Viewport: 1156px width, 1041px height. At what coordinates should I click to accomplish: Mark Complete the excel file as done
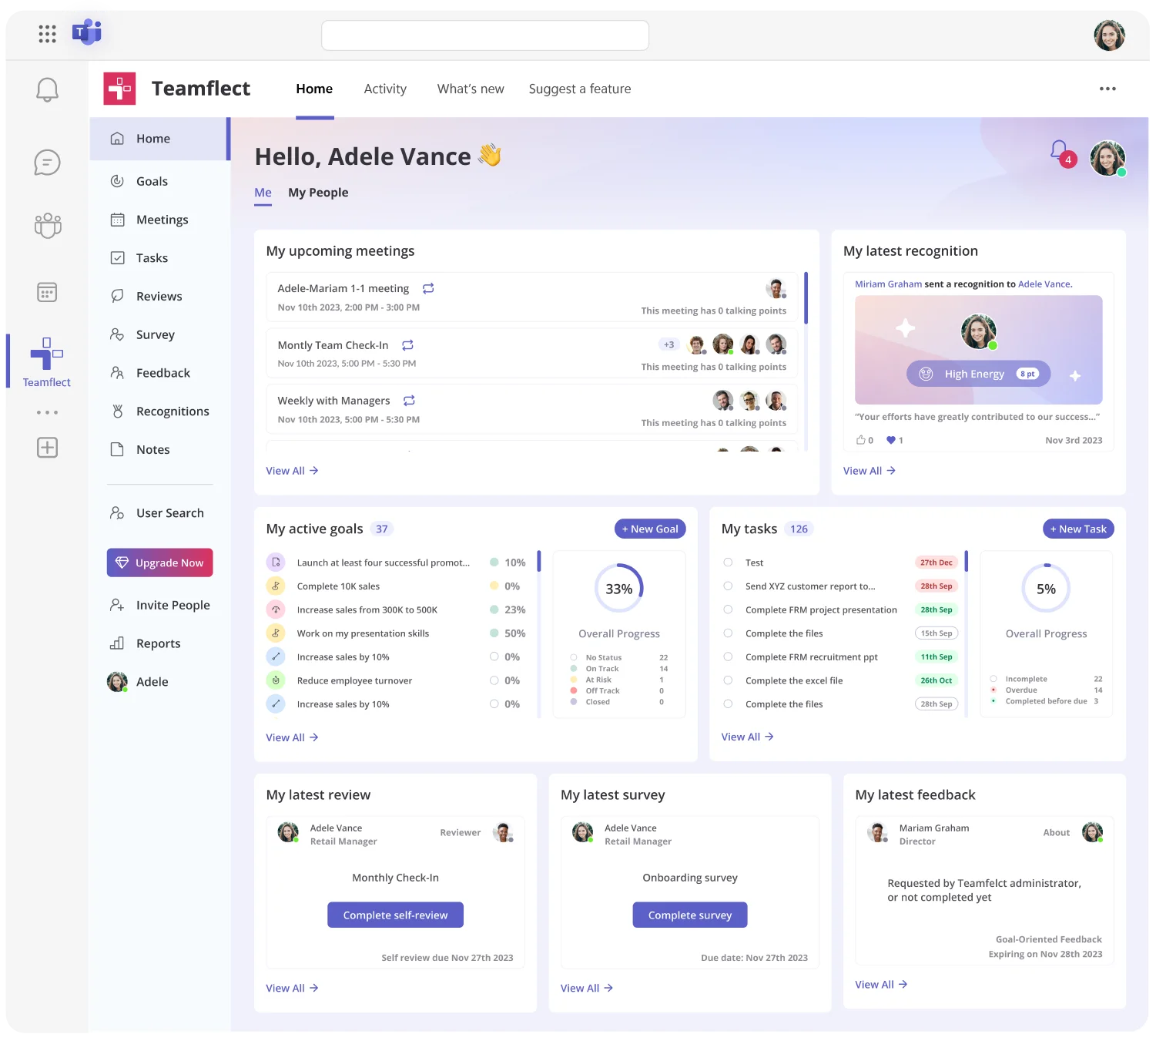point(727,680)
